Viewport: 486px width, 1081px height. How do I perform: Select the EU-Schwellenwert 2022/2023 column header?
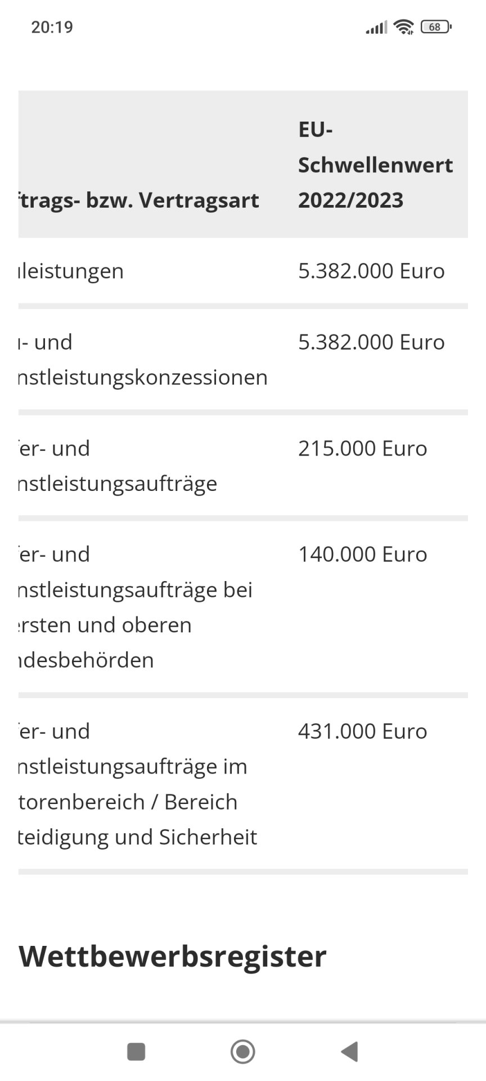point(375,165)
